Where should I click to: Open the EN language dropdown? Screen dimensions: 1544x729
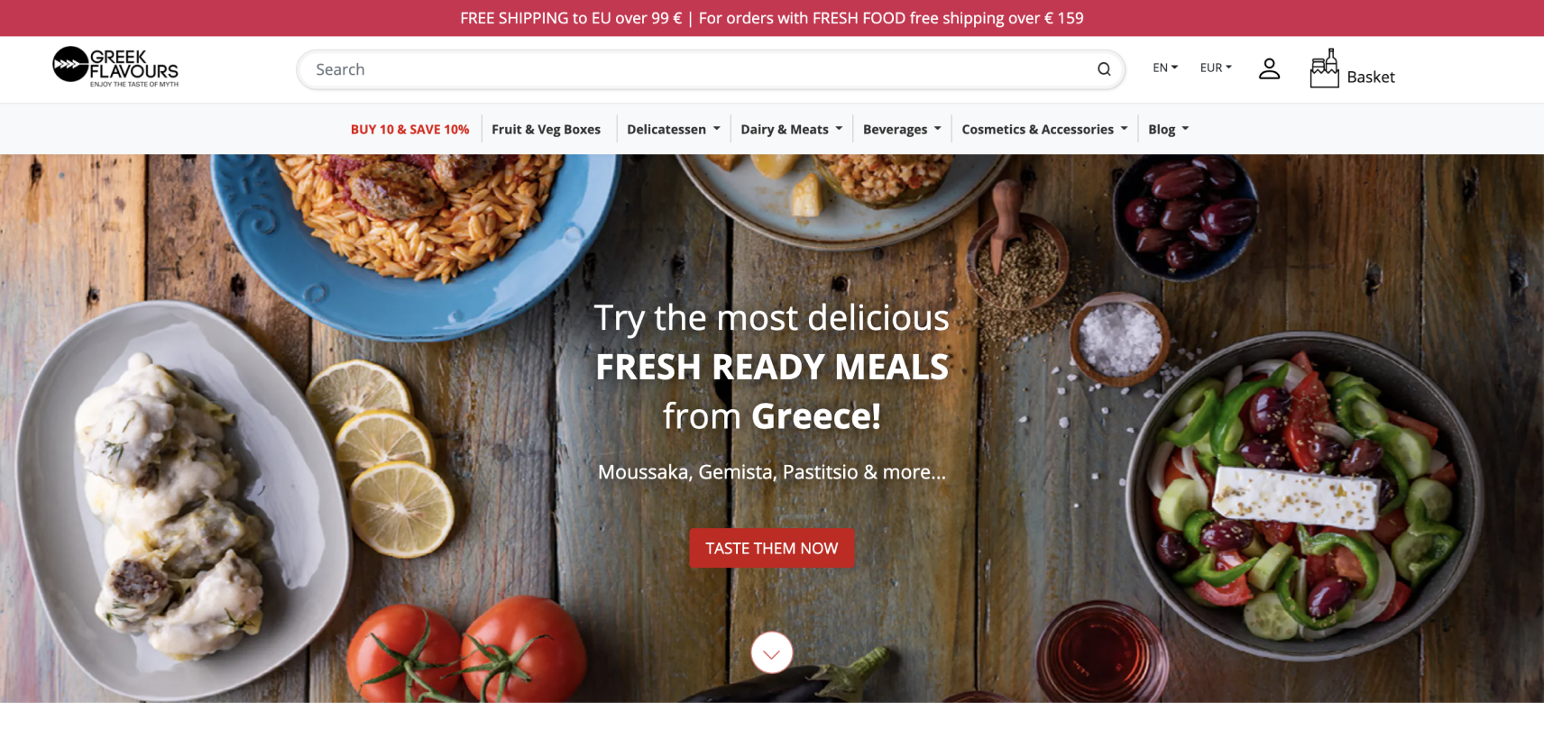coord(1165,68)
